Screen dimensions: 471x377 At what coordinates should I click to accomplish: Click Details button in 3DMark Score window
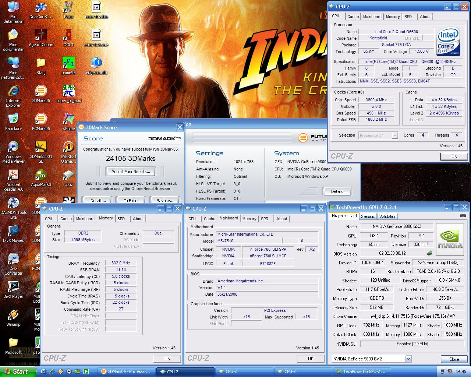pyautogui.click(x=98, y=200)
